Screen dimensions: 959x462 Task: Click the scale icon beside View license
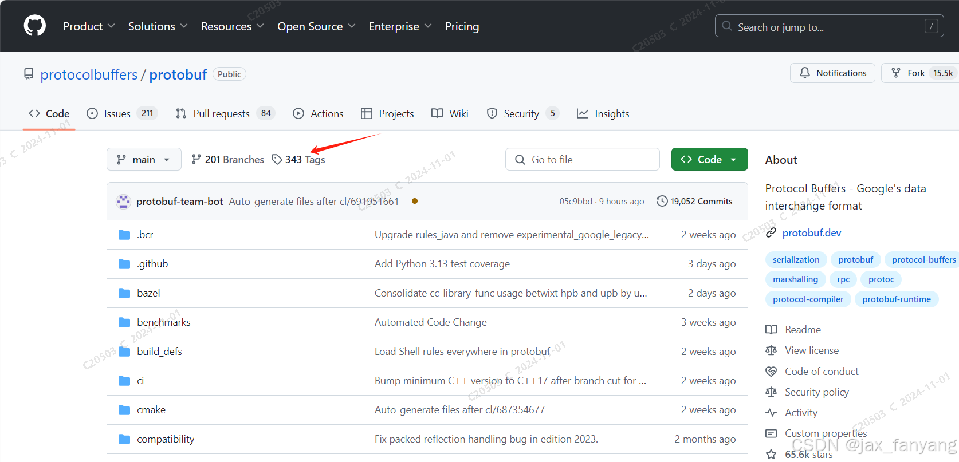771,350
